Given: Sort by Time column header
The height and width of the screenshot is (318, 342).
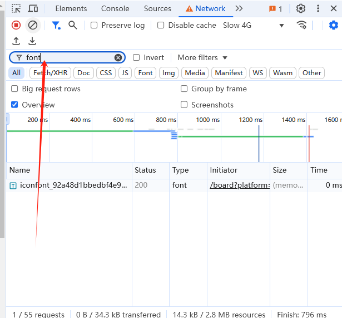Looking at the screenshot, I should point(325,170).
